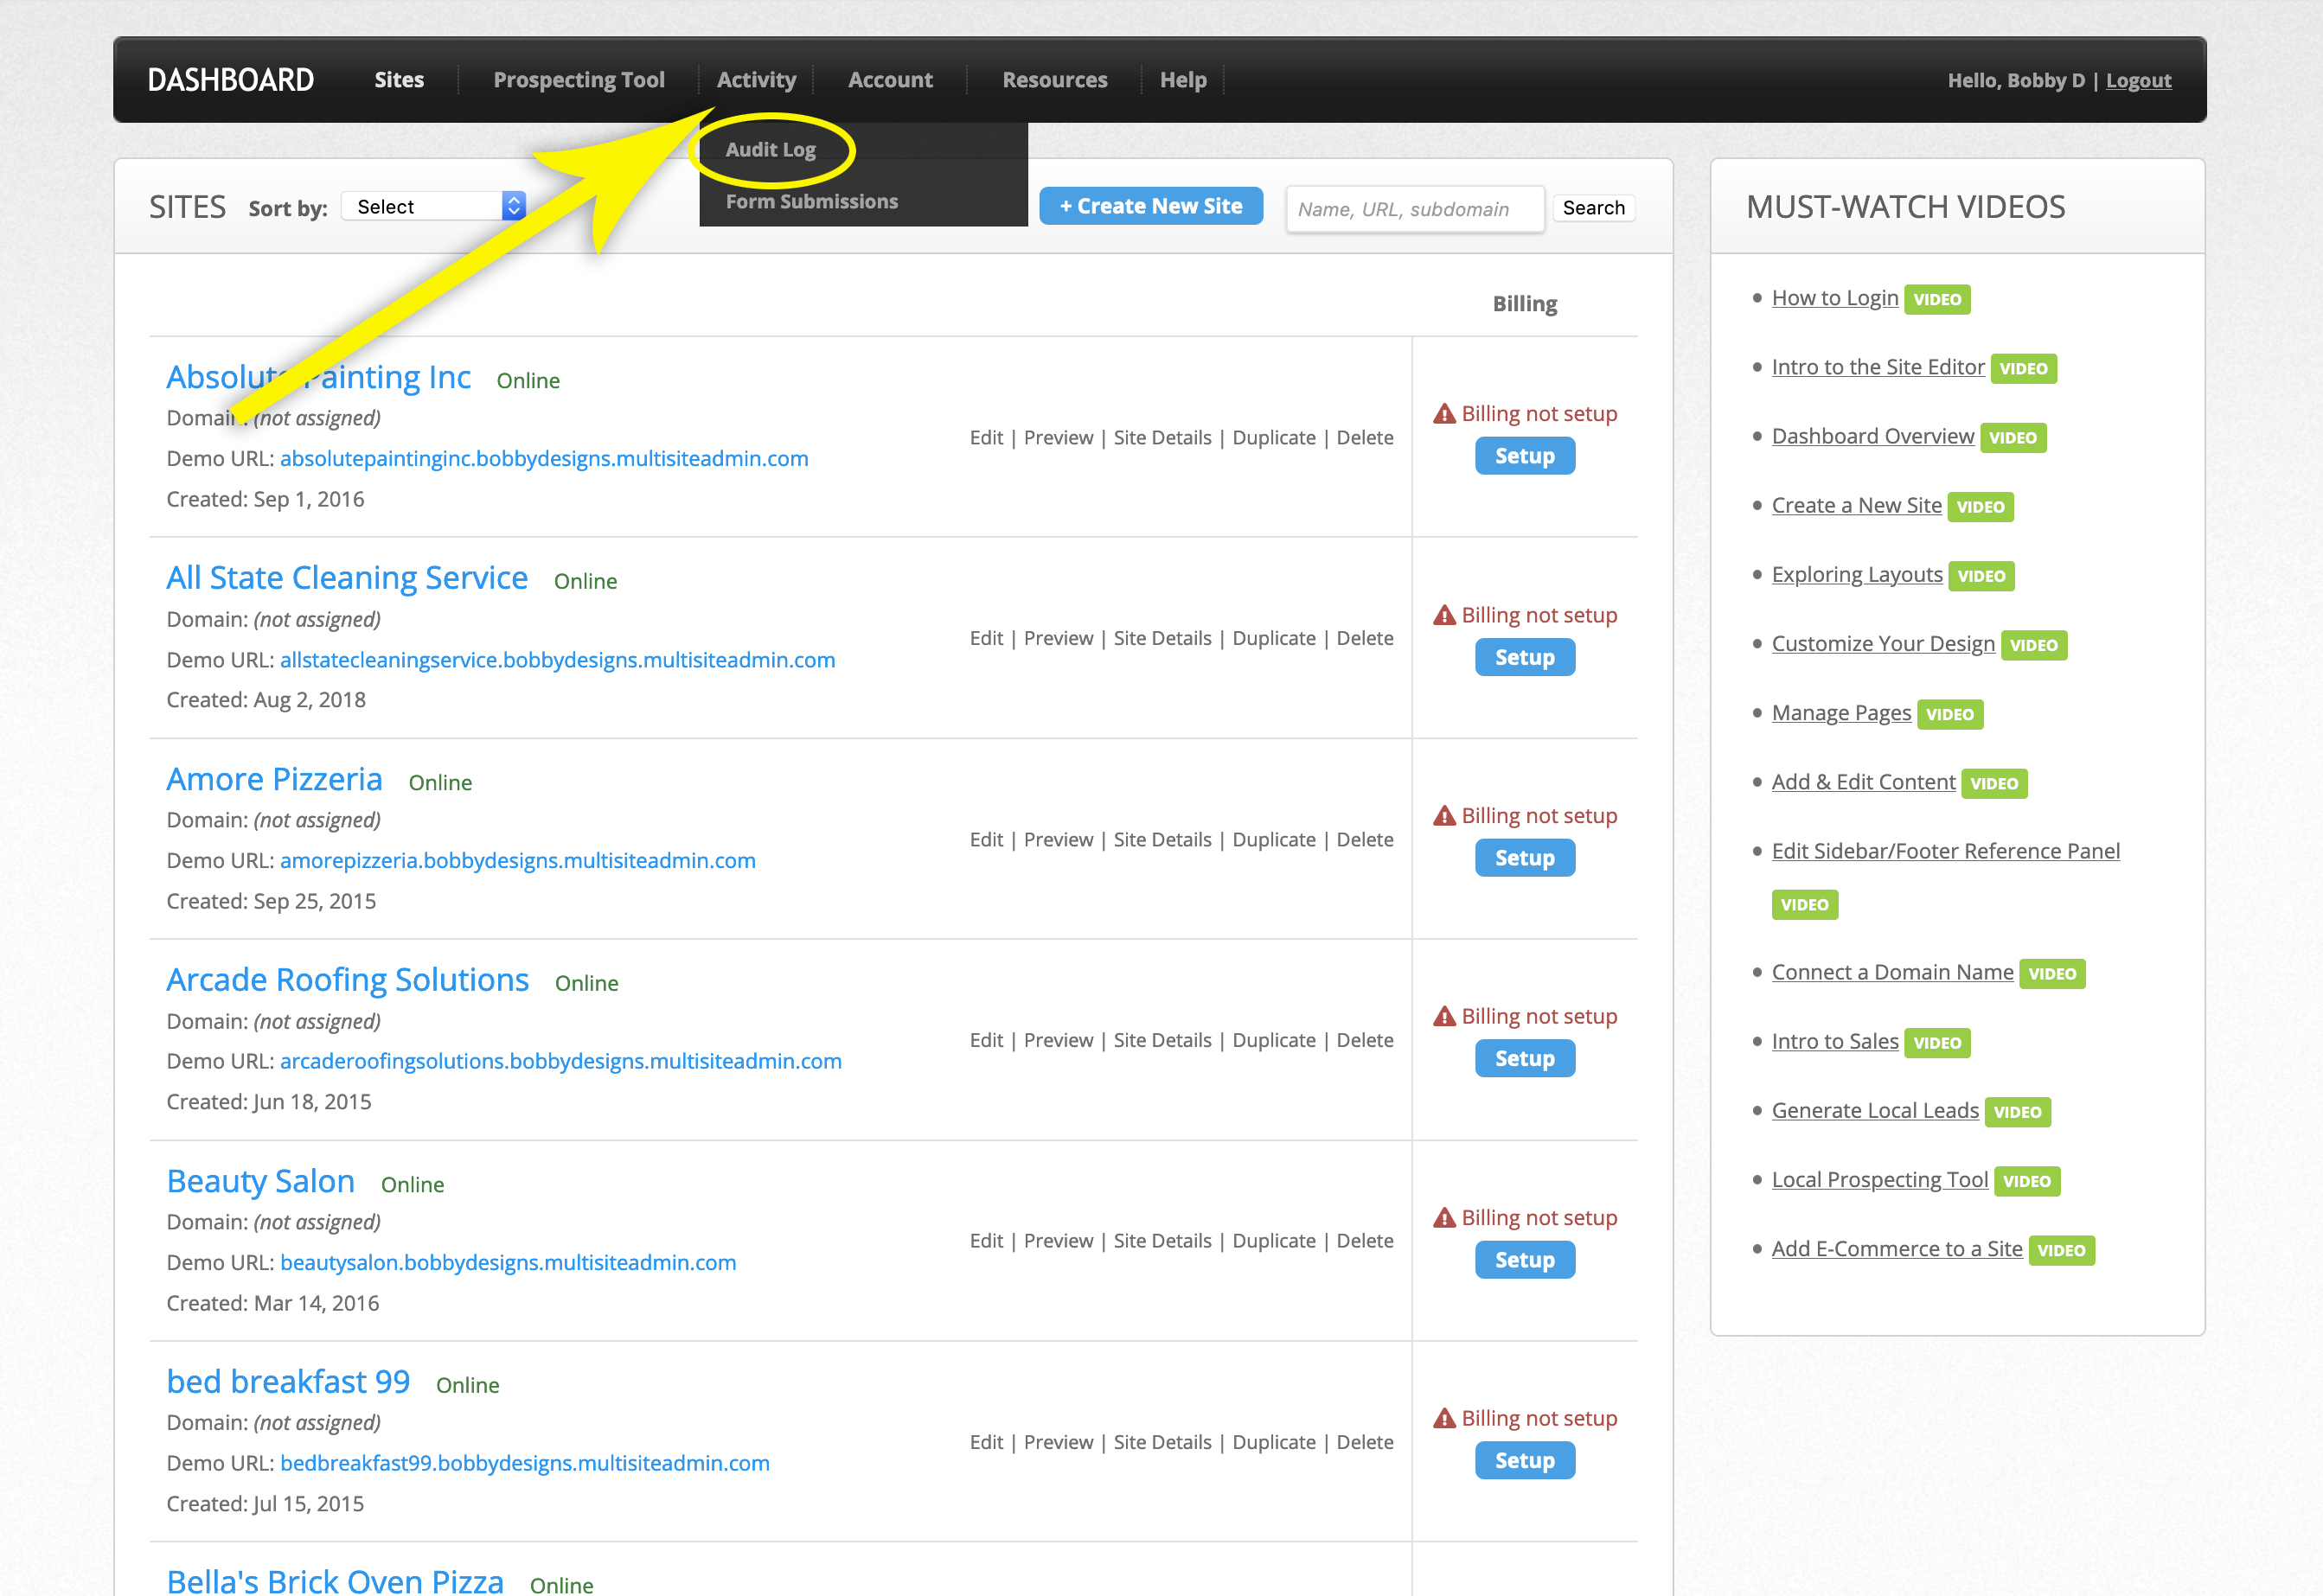Click Setup billing for Beauty Salon
This screenshot has height=1596, width=2323.
point(1525,1260)
